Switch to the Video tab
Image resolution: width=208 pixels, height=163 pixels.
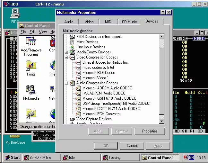pyautogui.click(x=89, y=22)
